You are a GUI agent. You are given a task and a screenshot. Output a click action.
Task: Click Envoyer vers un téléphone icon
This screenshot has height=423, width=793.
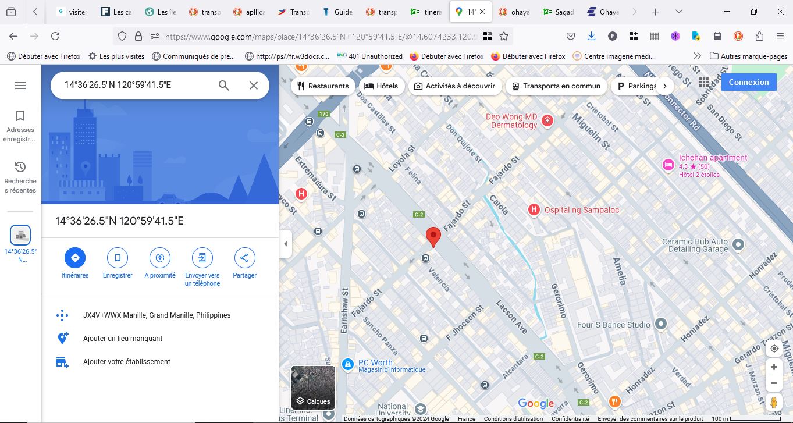click(202, 258)
